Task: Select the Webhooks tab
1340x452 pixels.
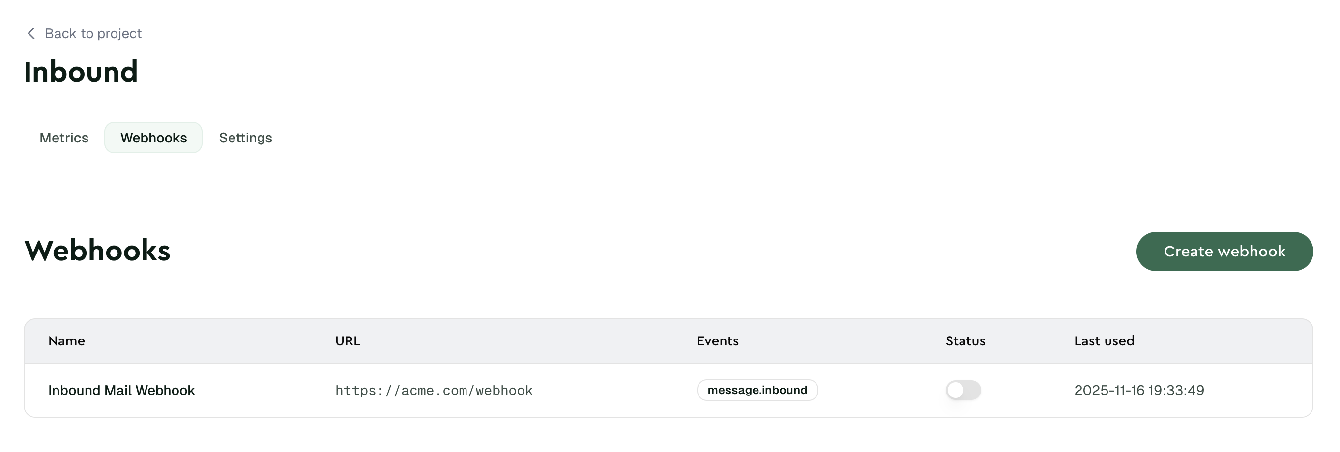Action: (153, 137)
